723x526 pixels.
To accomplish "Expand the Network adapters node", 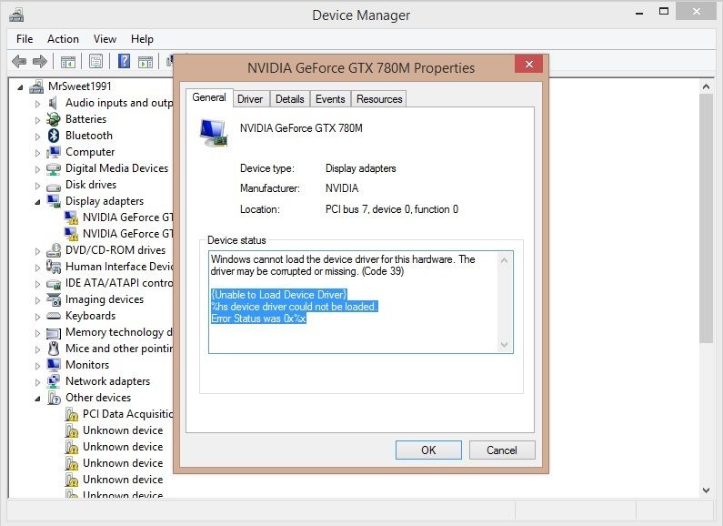I will [37, 382].
